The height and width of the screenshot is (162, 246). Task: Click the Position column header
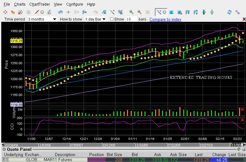(x=96, y=155)
